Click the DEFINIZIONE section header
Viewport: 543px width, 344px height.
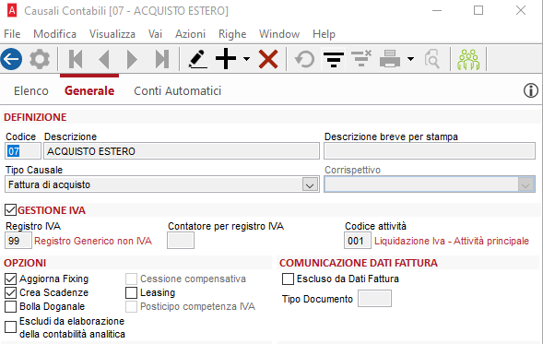[x=35, y=117]
